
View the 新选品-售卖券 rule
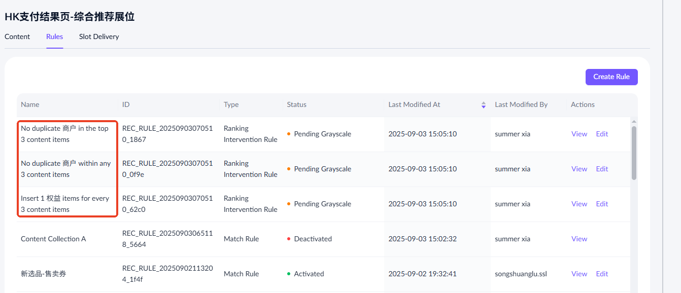click(x=579, y=274)
